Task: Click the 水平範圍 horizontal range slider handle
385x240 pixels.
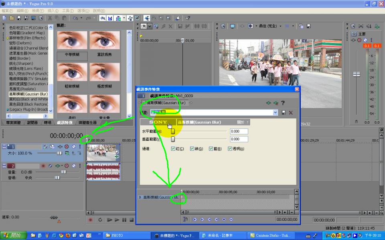Action: tap(173, 131)
